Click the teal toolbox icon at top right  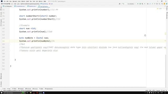point(167,4)
